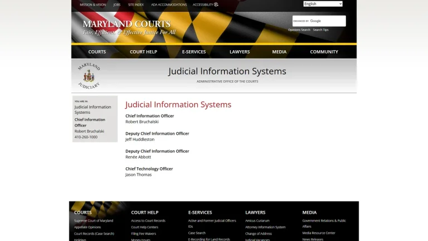
Task: Open the COMMUNITY navigation menu
Action: pos(324,52)
